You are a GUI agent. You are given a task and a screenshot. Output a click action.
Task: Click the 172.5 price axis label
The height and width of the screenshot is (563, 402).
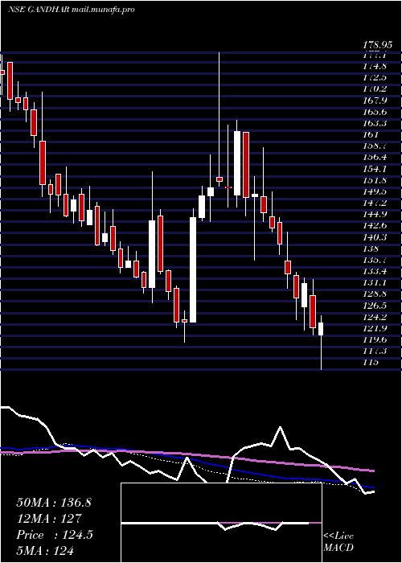click(375, 77)
